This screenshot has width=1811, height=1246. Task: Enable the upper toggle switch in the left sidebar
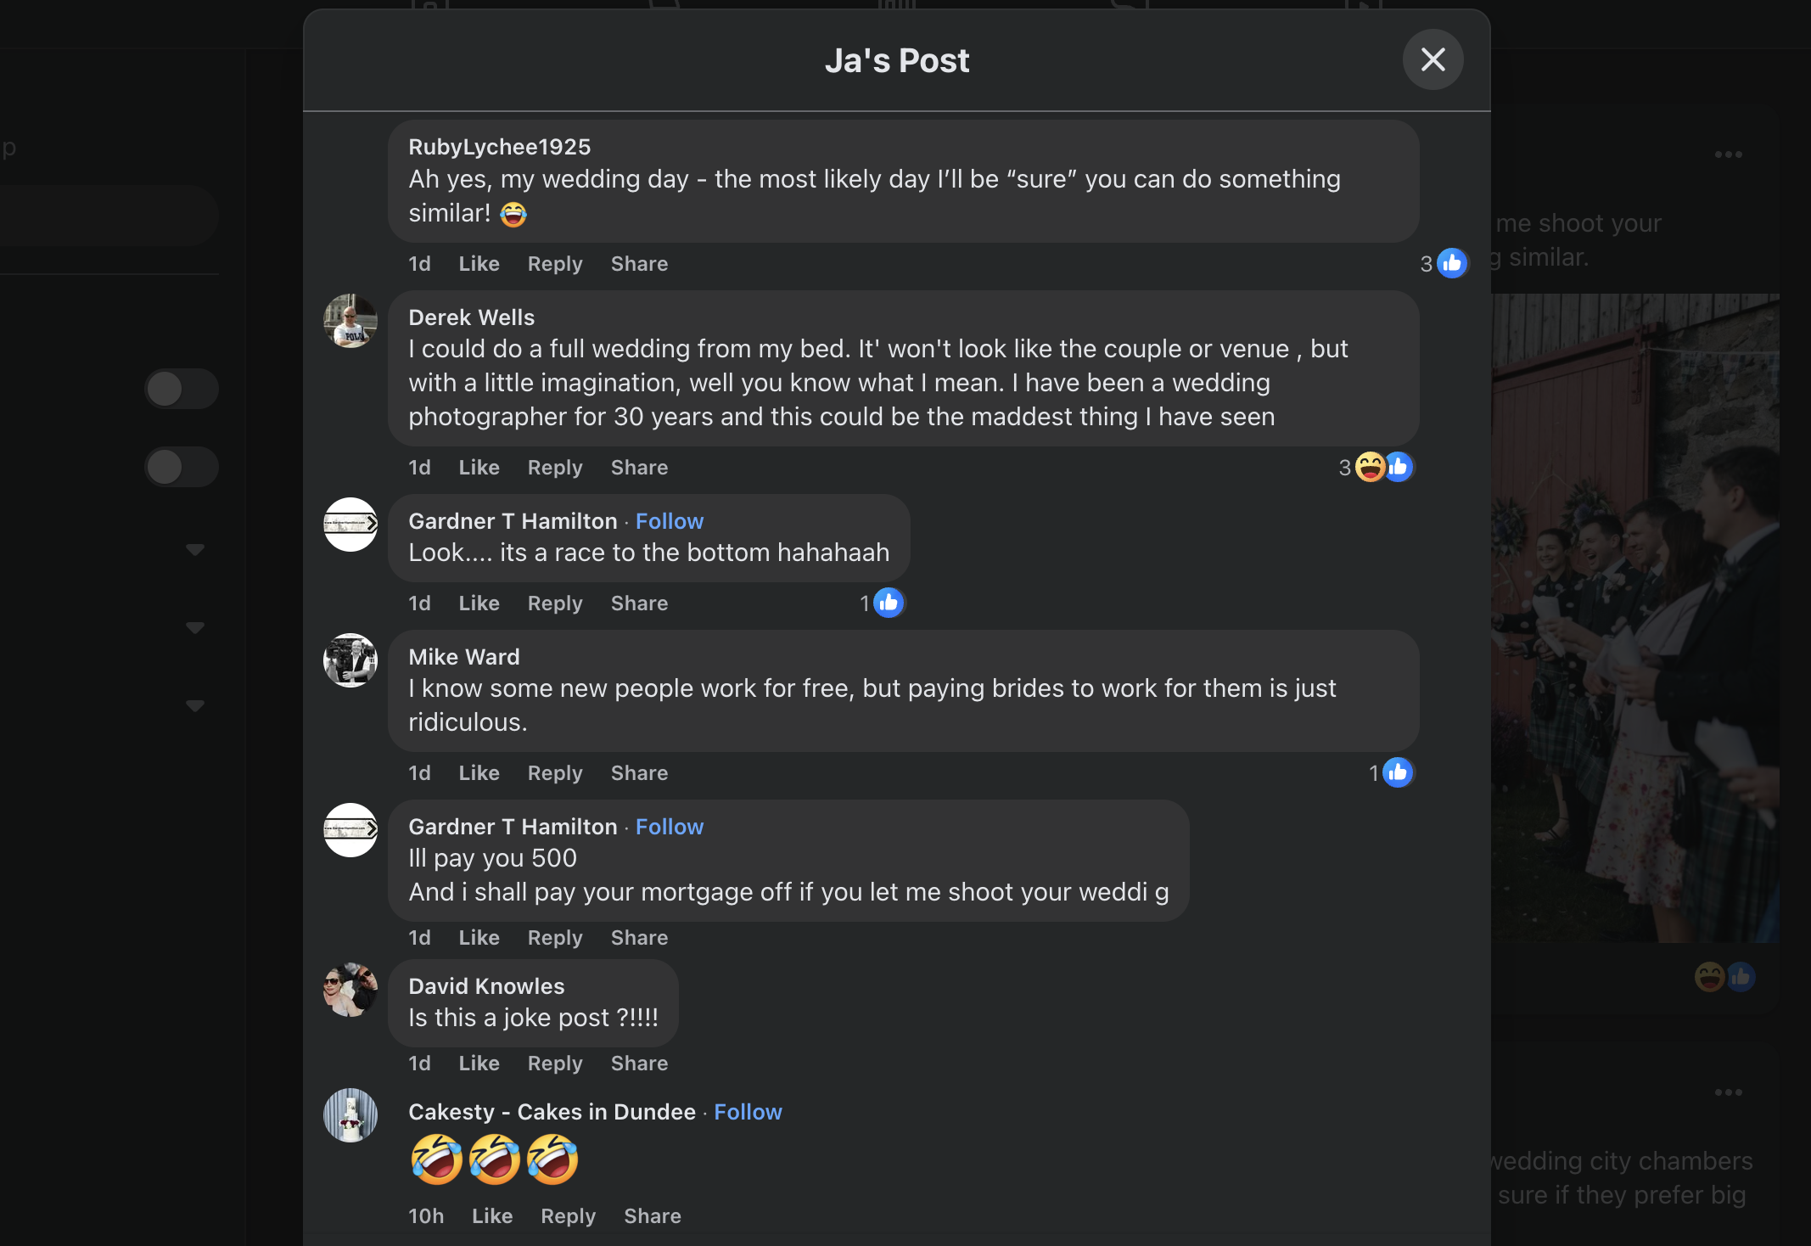pyautogui.click(x=182, y=389)
